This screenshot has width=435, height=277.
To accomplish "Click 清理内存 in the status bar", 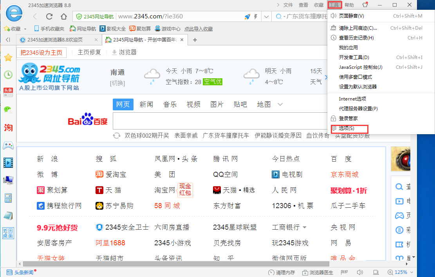I will tap(282, 273).
